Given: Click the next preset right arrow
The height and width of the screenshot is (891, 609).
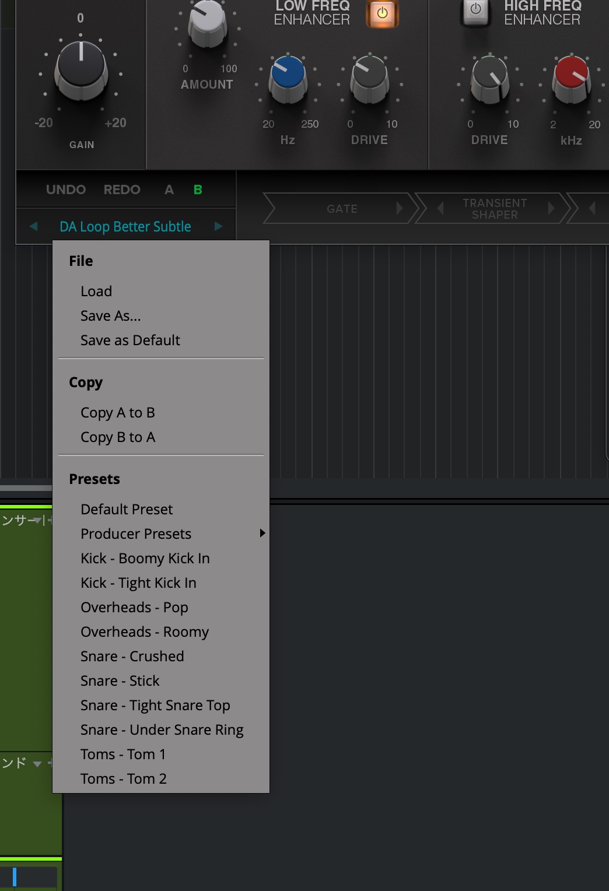Looking at the screenshot, I should pos(218,226).
